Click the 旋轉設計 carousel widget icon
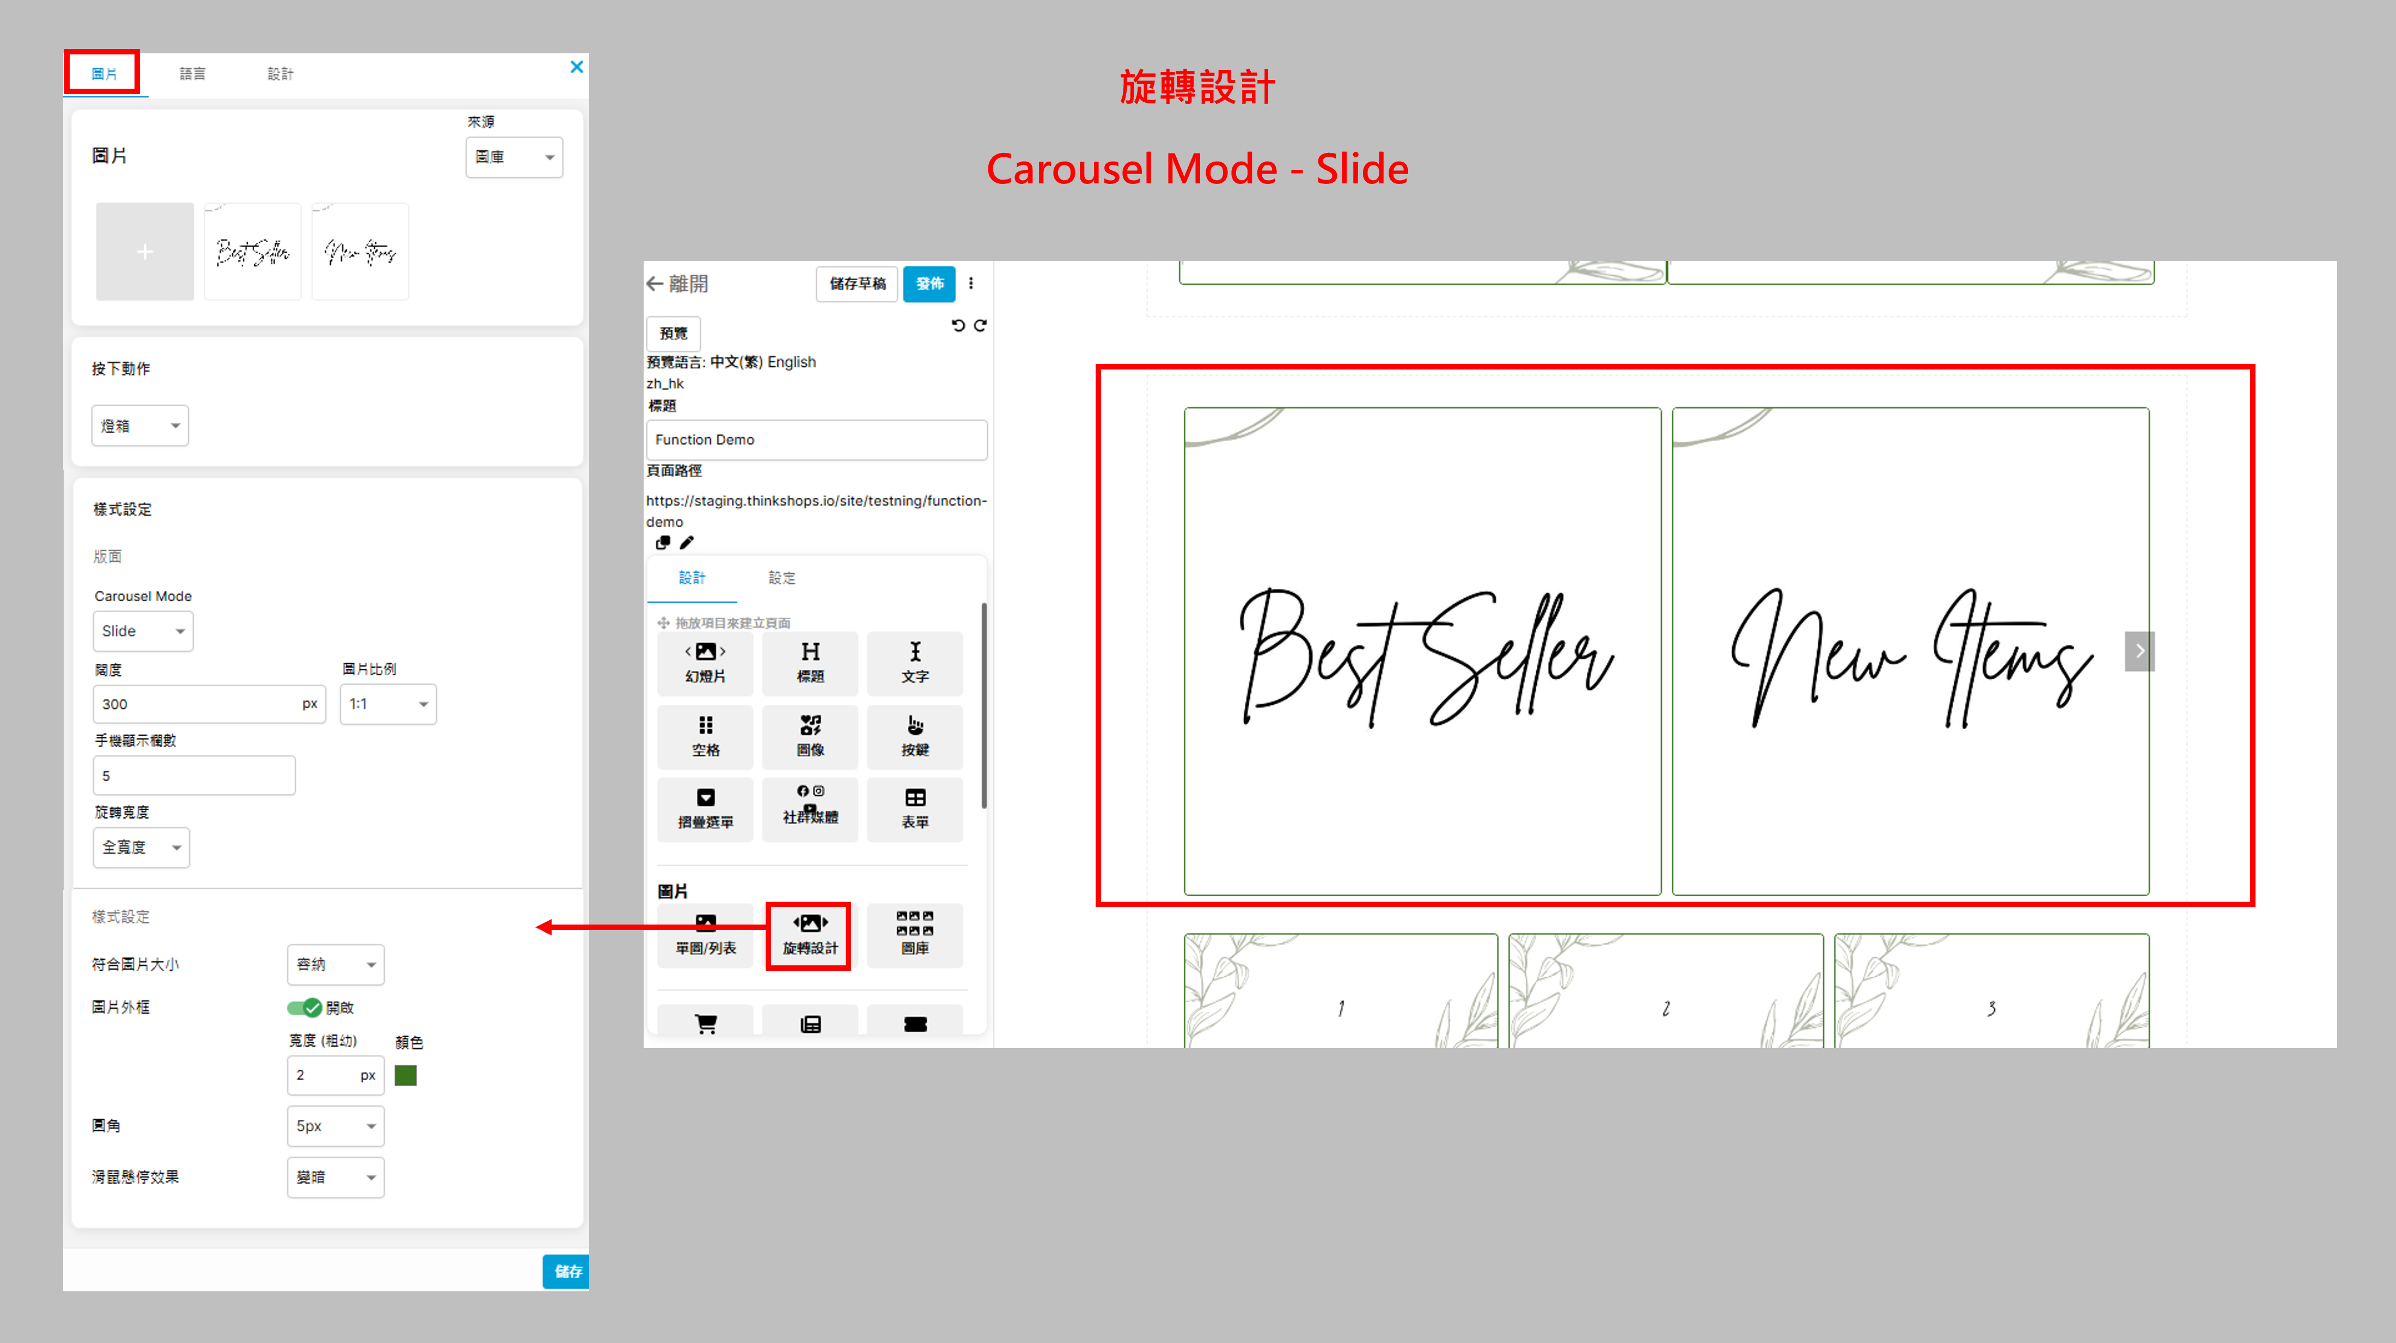This screenshot has width=2396, height=1343. pos(809,935)
